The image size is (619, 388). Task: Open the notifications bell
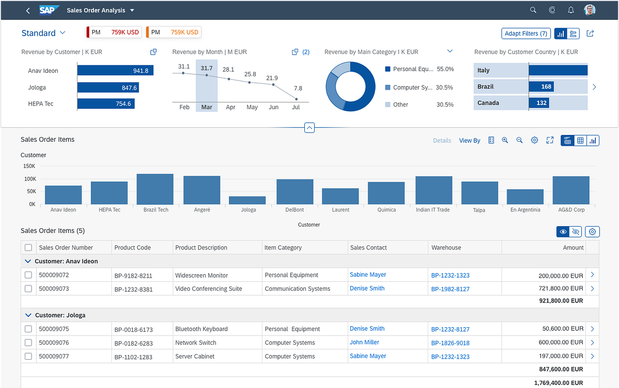pos(571,10)
